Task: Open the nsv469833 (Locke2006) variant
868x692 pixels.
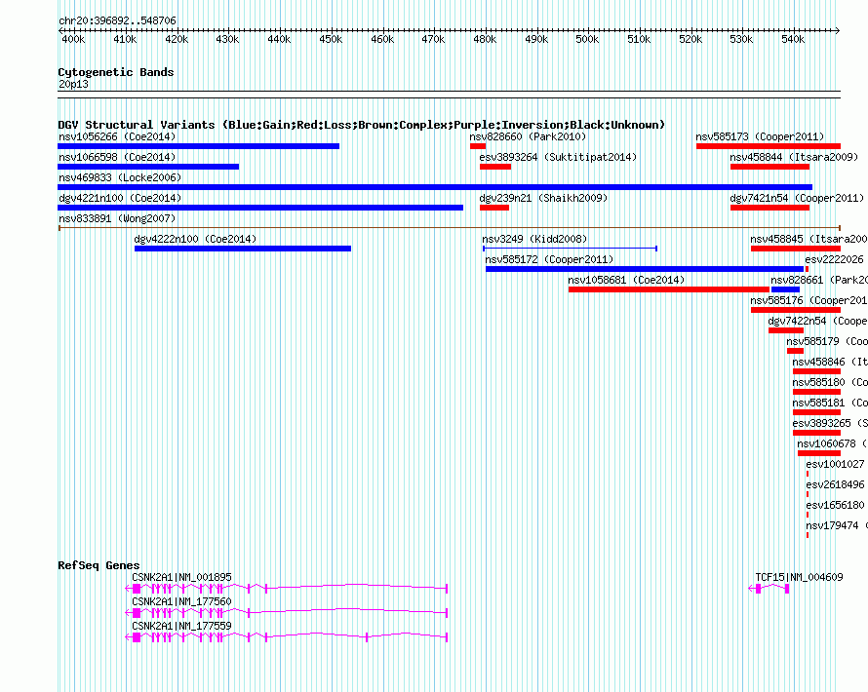Action: point(435,187)
